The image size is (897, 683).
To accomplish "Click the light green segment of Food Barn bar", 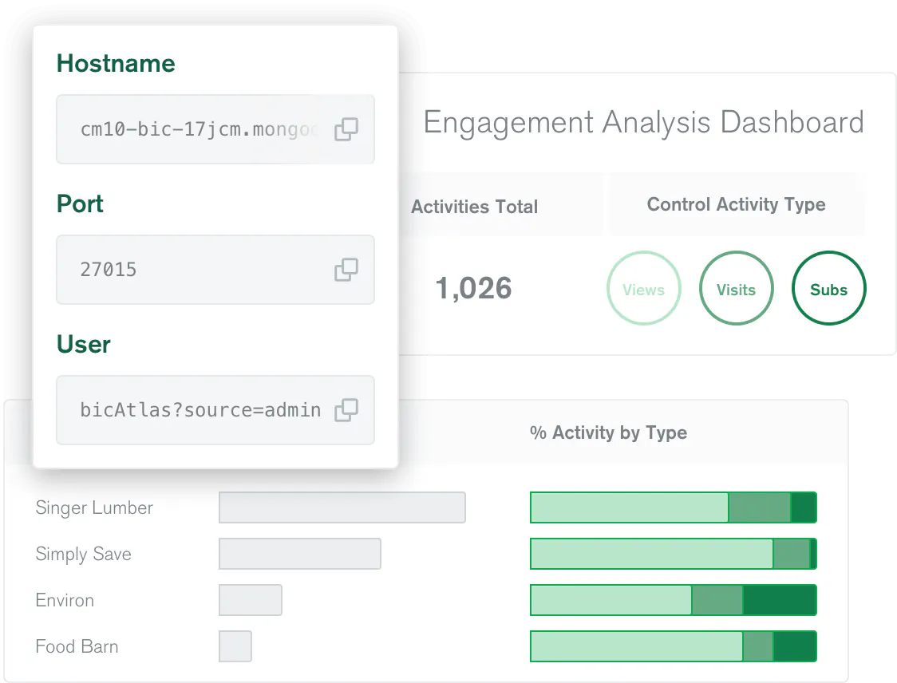I will pyautogui.click(x=636, y=646).
